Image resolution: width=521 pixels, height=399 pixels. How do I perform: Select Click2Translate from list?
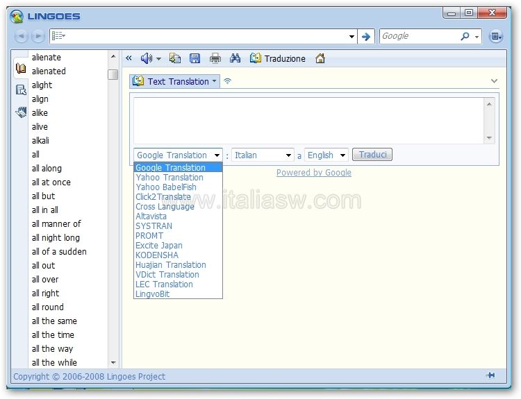(x=178, y=196)
